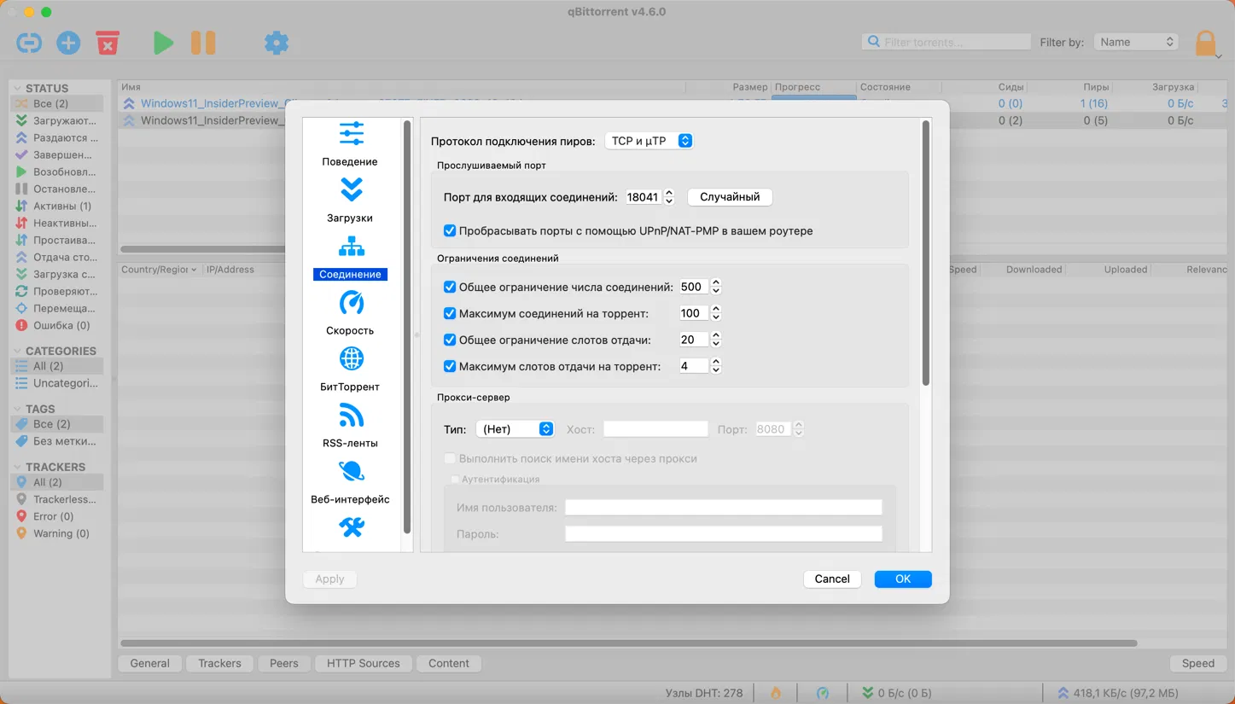
Task: Toggle alternative speed limits speedometer icon
Action: pos(823,693)
